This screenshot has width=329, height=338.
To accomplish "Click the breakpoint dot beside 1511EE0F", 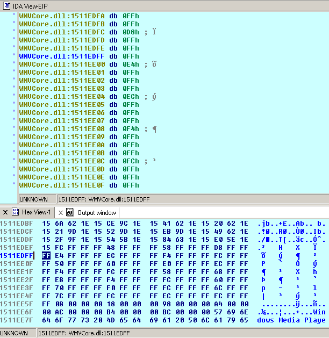I will pyautogui.click(x=14, y=183).
